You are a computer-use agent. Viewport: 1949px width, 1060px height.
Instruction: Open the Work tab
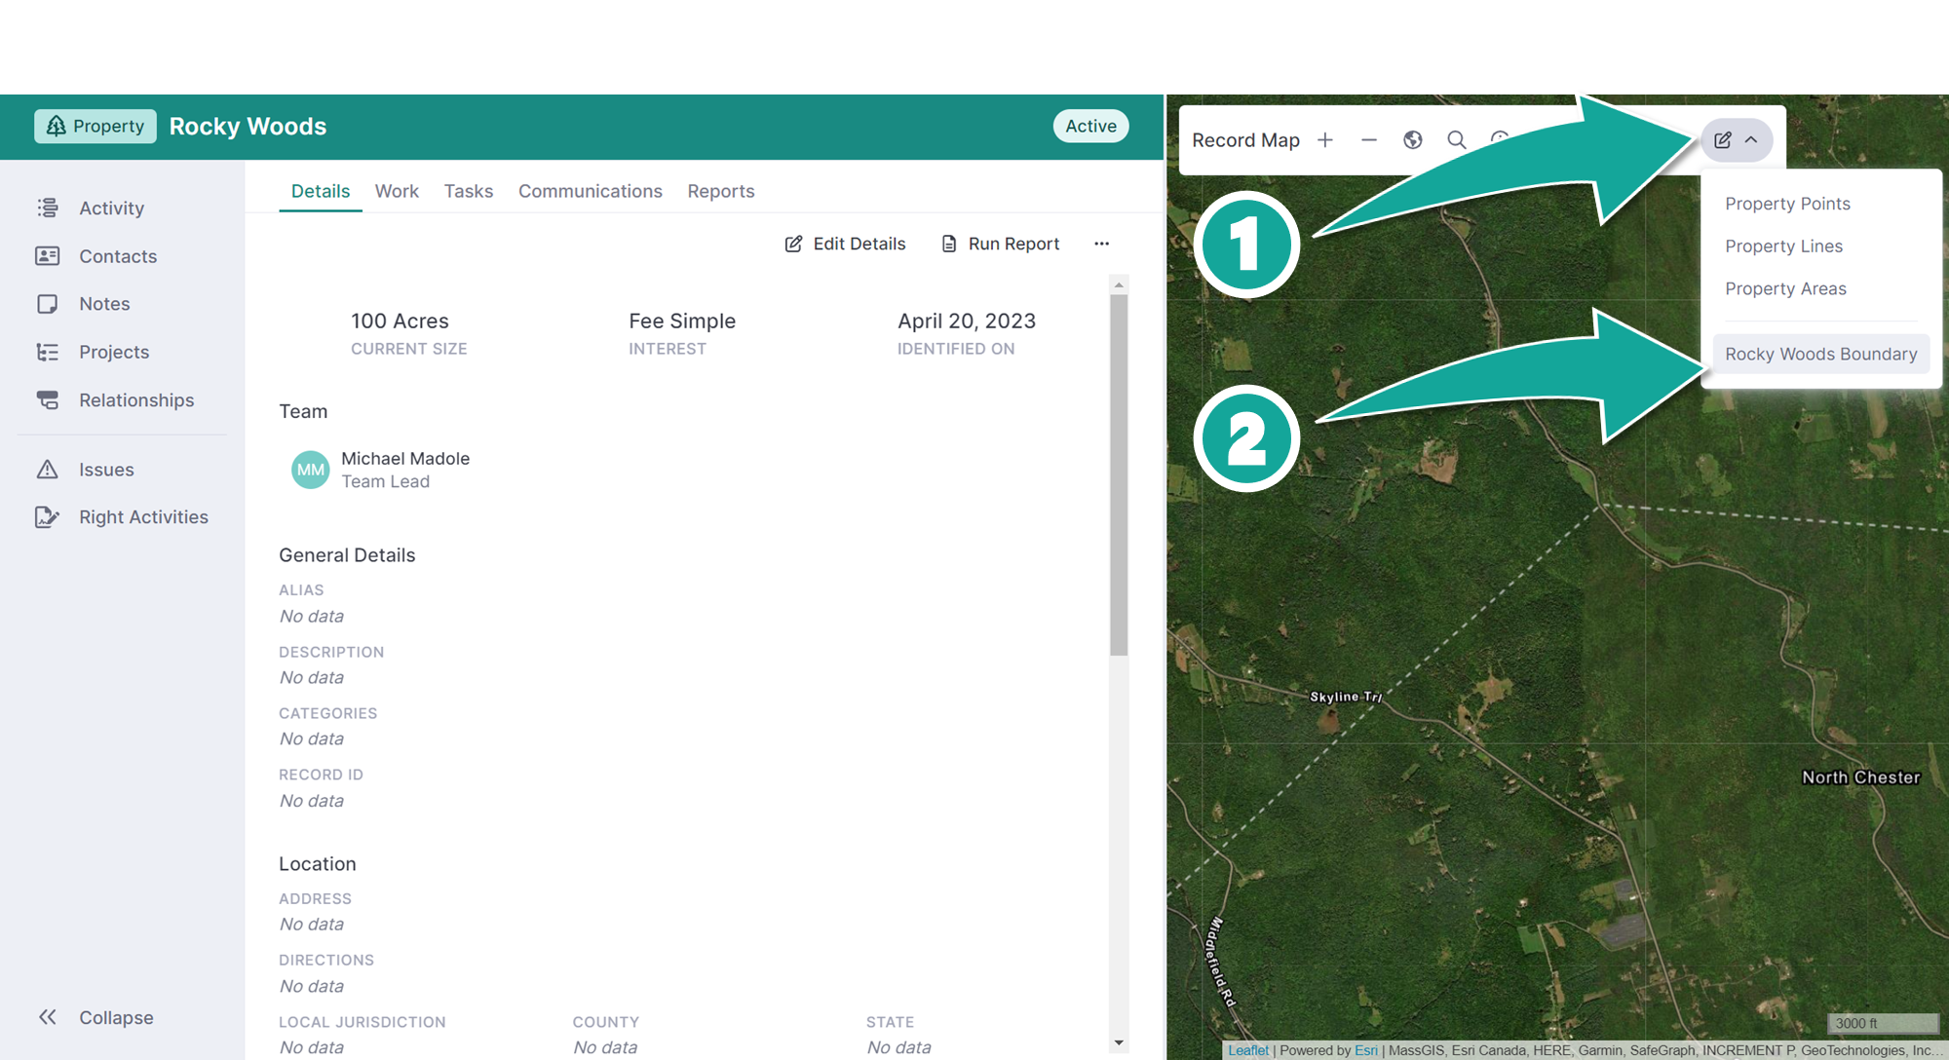click(396, 190)
